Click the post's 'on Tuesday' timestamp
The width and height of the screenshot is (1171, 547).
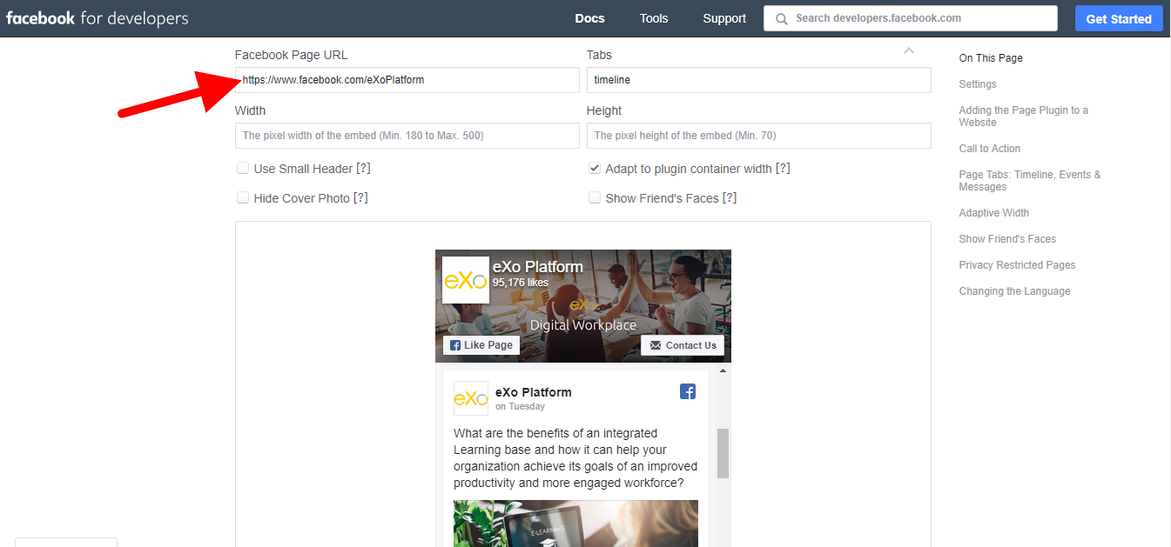pos(520,406)
